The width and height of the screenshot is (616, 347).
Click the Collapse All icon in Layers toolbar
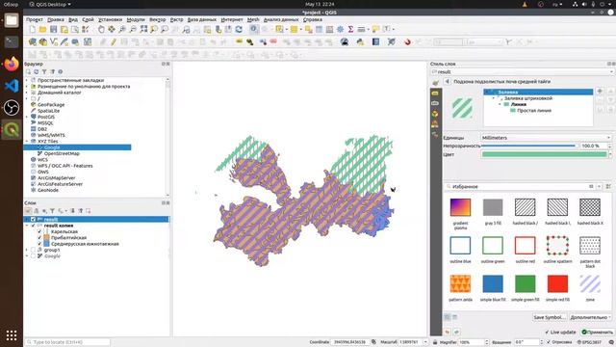point(81,211)
